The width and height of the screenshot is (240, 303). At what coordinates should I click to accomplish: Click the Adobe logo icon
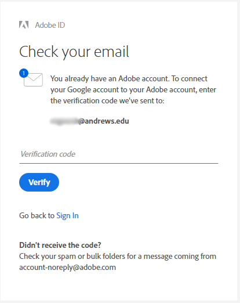pyautogui.click(x=24, y=25)
